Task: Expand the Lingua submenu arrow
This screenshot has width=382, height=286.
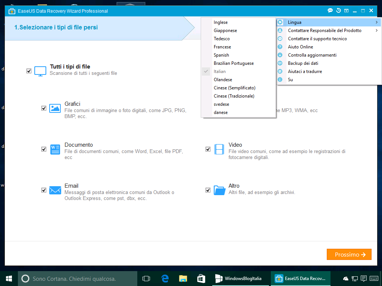Action: (x=377, y=22)
